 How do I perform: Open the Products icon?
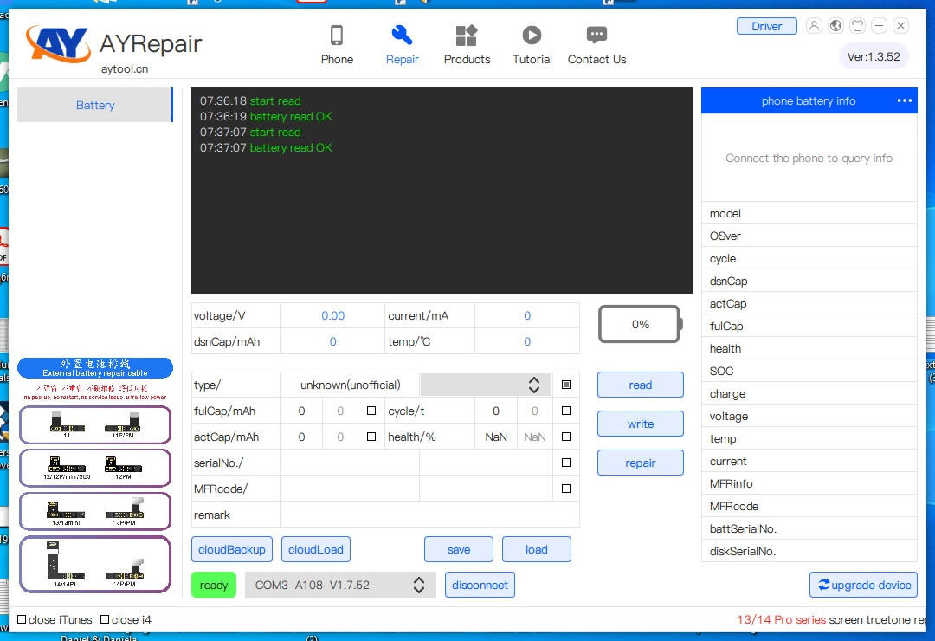(467, 36)
